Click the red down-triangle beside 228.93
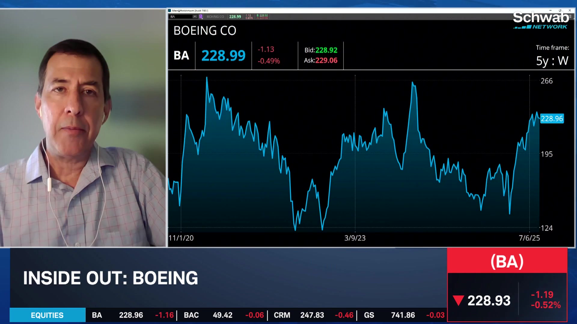This screenshot has width=577, height=324. coord(458,301)
